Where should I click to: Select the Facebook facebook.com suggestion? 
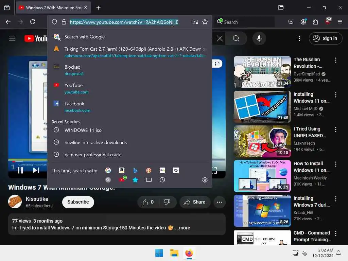[x=129, y=107]
